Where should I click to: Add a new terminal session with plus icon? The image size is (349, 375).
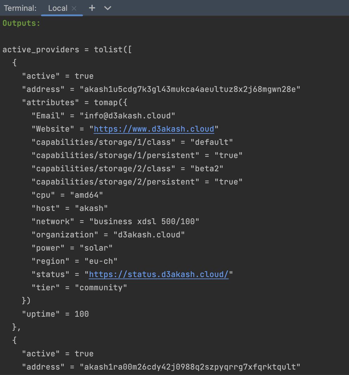click(92, 8)
